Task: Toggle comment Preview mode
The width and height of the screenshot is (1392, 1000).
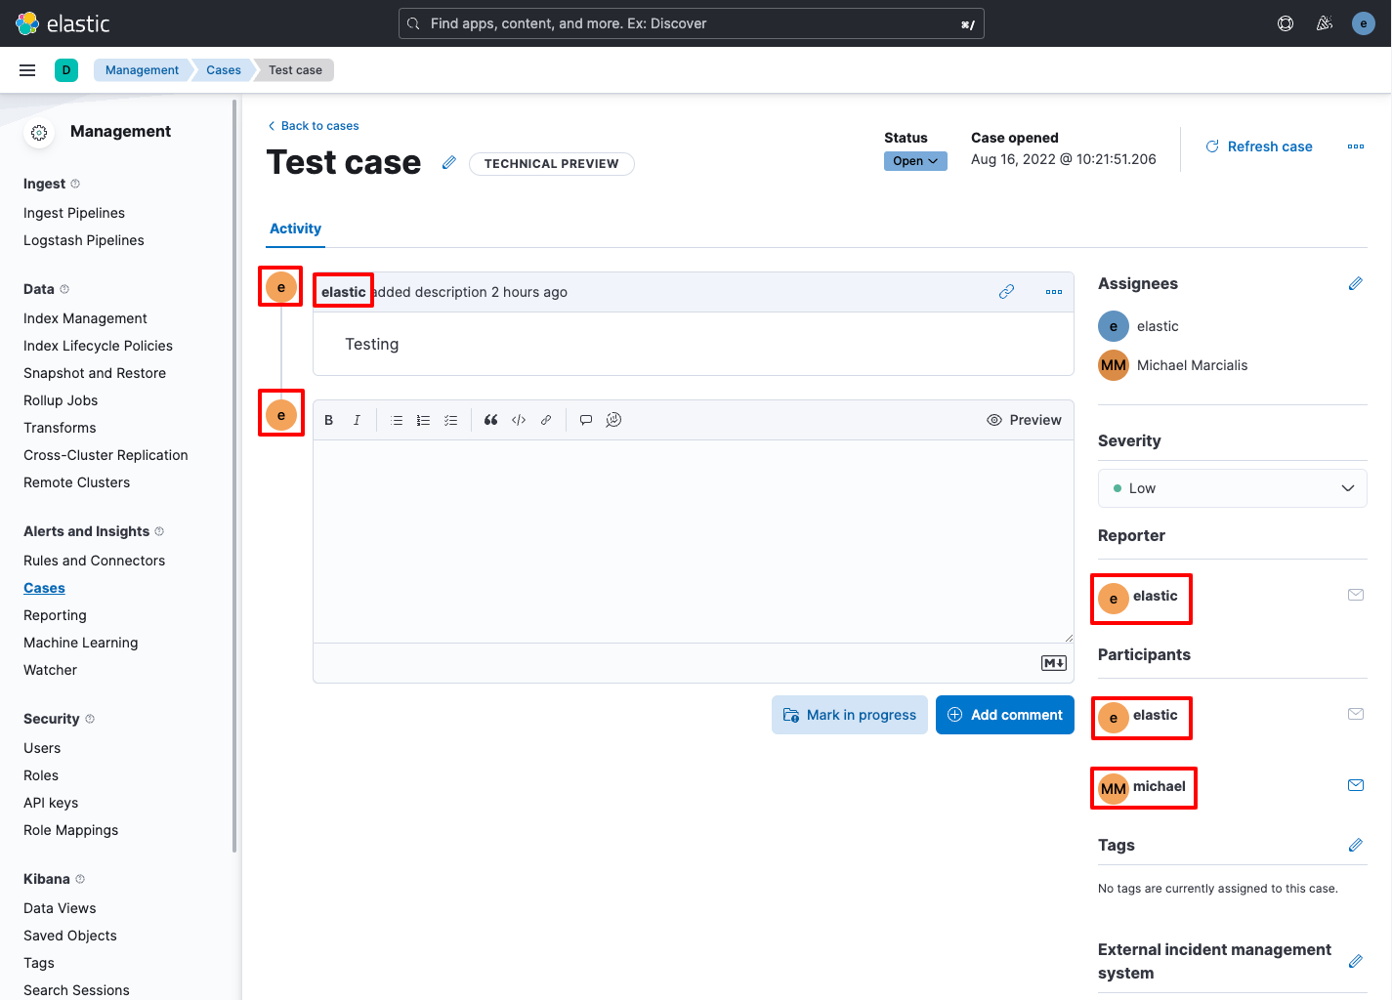Action: (1024, 420)
